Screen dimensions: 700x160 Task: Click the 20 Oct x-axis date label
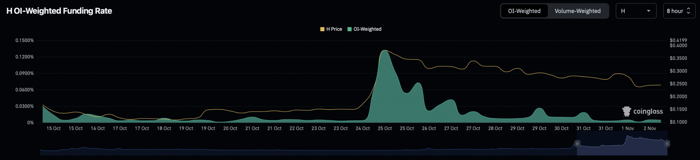pyautogui.click(x=230, y=128)
